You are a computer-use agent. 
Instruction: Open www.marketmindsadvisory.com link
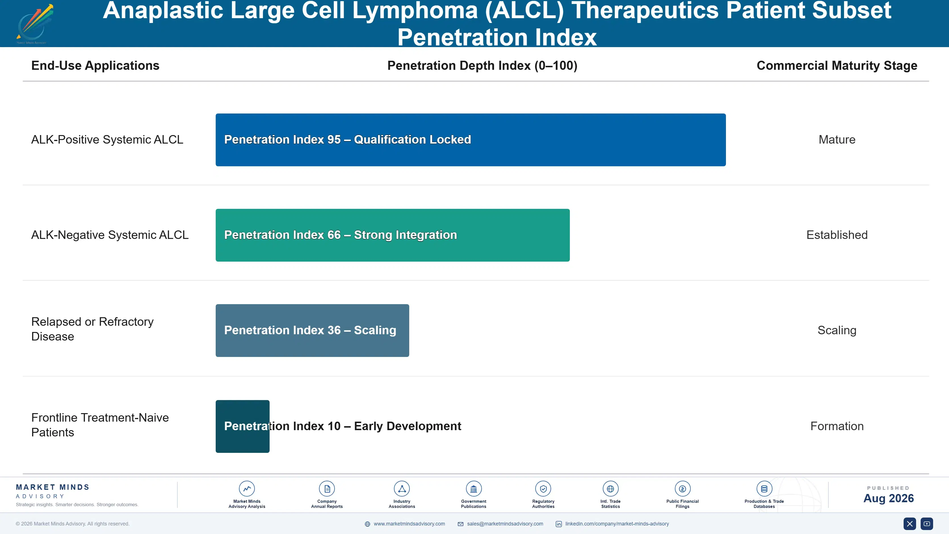pos(409,524)
